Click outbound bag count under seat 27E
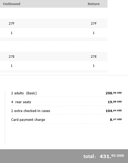Viewport: 128px width, 163px height. [x=11, y=66]
